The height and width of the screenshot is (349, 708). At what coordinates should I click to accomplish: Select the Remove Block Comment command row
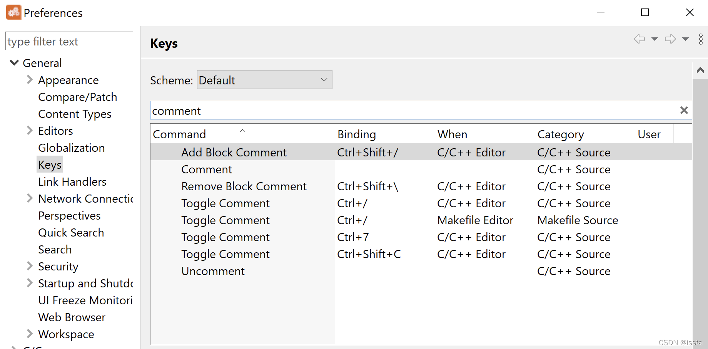244,186
